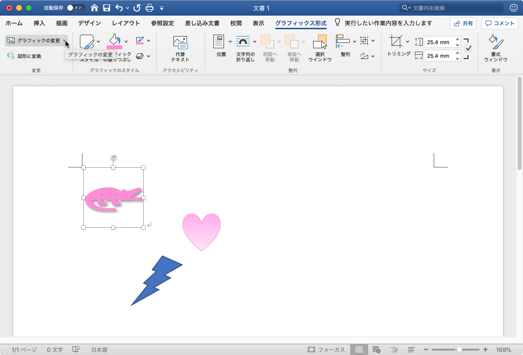This screenshot has width=523, height=355.
Task: Open the Mailings (差し込み文書) tab
Action: point(202,23)
